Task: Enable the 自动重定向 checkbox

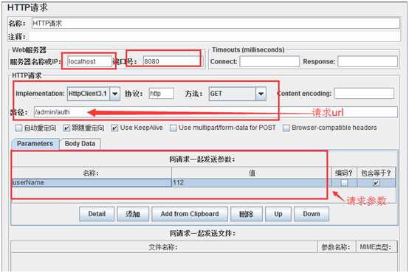Action: [18, 128]
